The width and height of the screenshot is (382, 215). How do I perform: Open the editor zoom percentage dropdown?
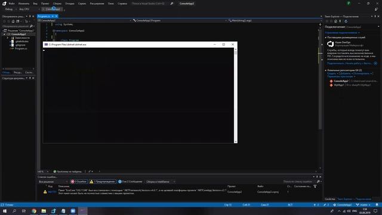(x=43, y=171)
